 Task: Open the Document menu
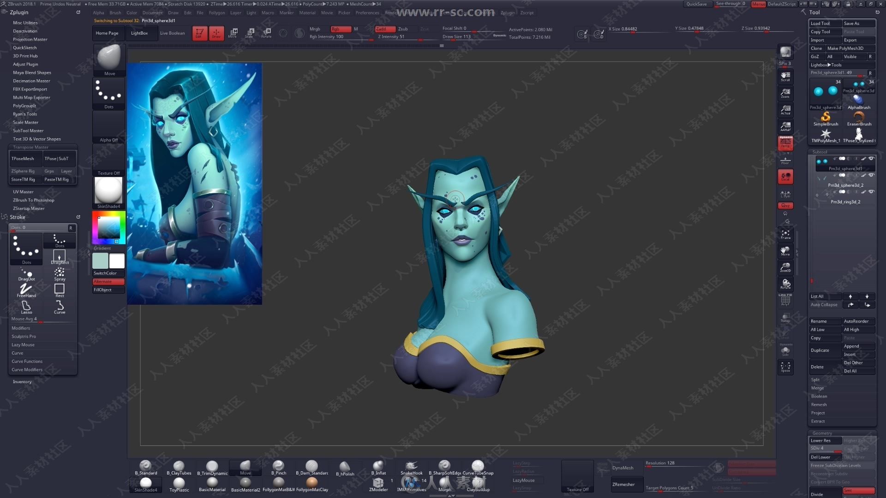click(x=152, y=13)
